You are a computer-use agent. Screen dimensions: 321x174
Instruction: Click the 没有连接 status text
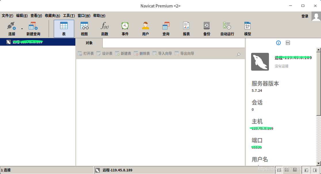click(282, 66)
